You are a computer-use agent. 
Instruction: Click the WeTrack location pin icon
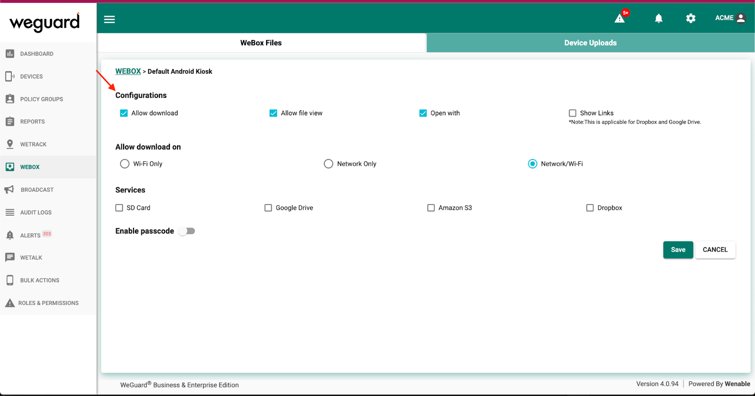pyautogui.click(x=10, y=144)
